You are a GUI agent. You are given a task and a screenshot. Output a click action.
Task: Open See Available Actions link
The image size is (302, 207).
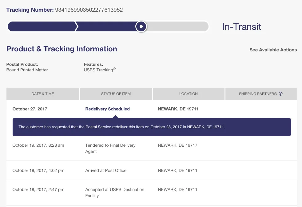click(273, 50)
